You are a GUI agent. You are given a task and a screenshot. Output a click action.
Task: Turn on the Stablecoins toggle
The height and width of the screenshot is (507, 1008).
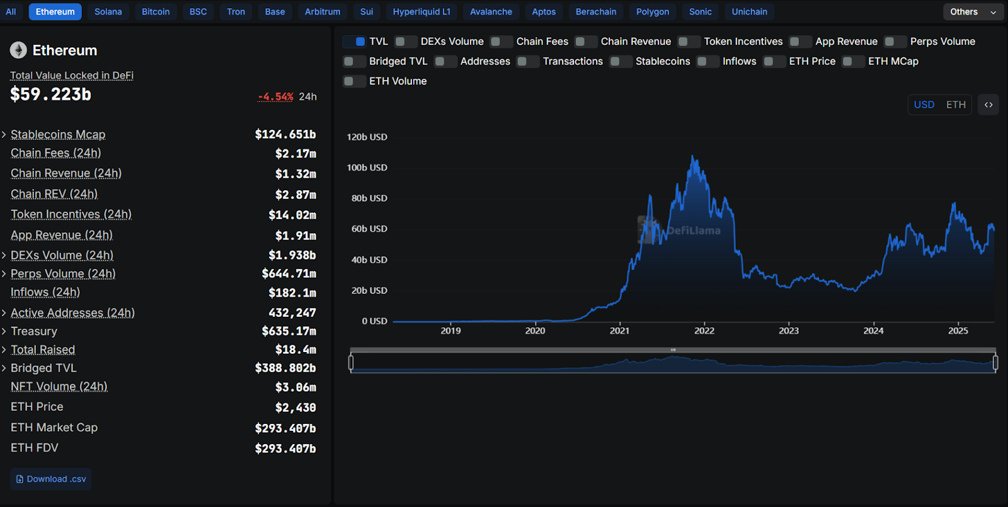pos(621,62)
